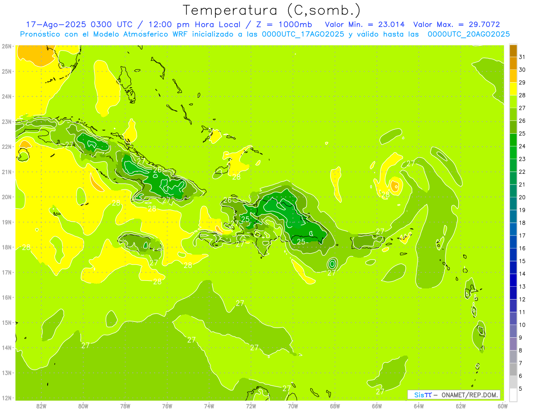Click the "20" label on the color scale
534x412 pixels.
(x=522, y=197)
